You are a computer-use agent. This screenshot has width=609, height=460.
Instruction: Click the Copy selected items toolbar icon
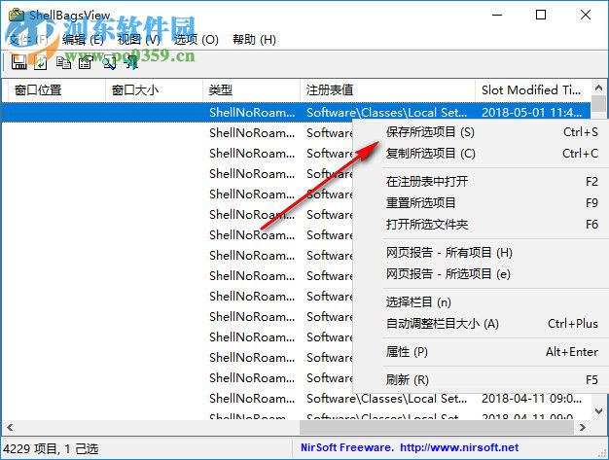click(x=63, y=62)
